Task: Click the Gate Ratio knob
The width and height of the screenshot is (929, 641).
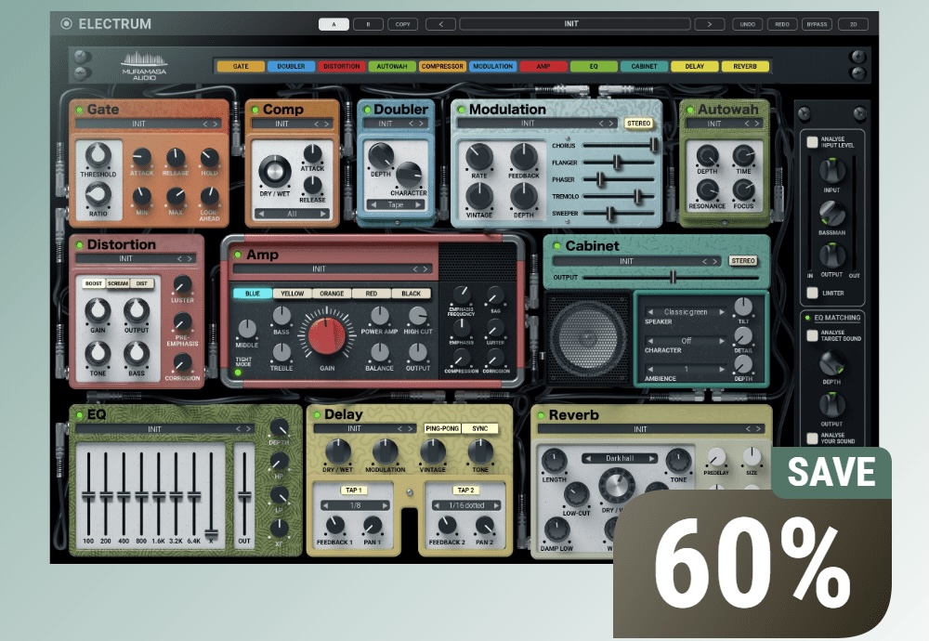Action: click(x=98, y=194)
